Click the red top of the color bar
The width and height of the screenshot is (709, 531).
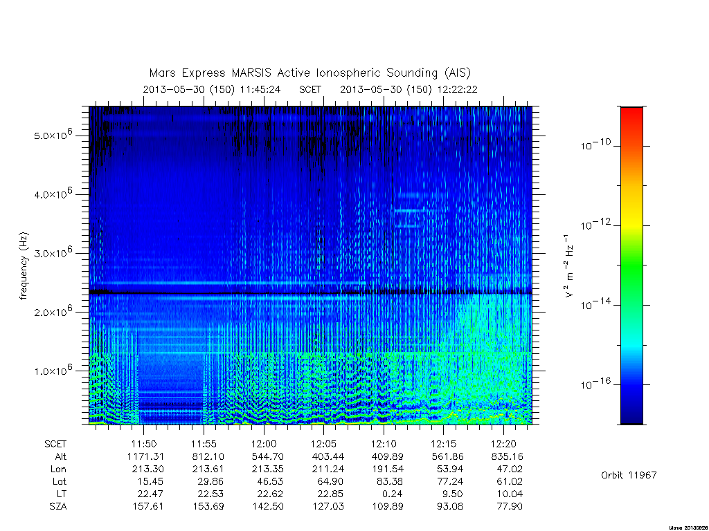631,114
